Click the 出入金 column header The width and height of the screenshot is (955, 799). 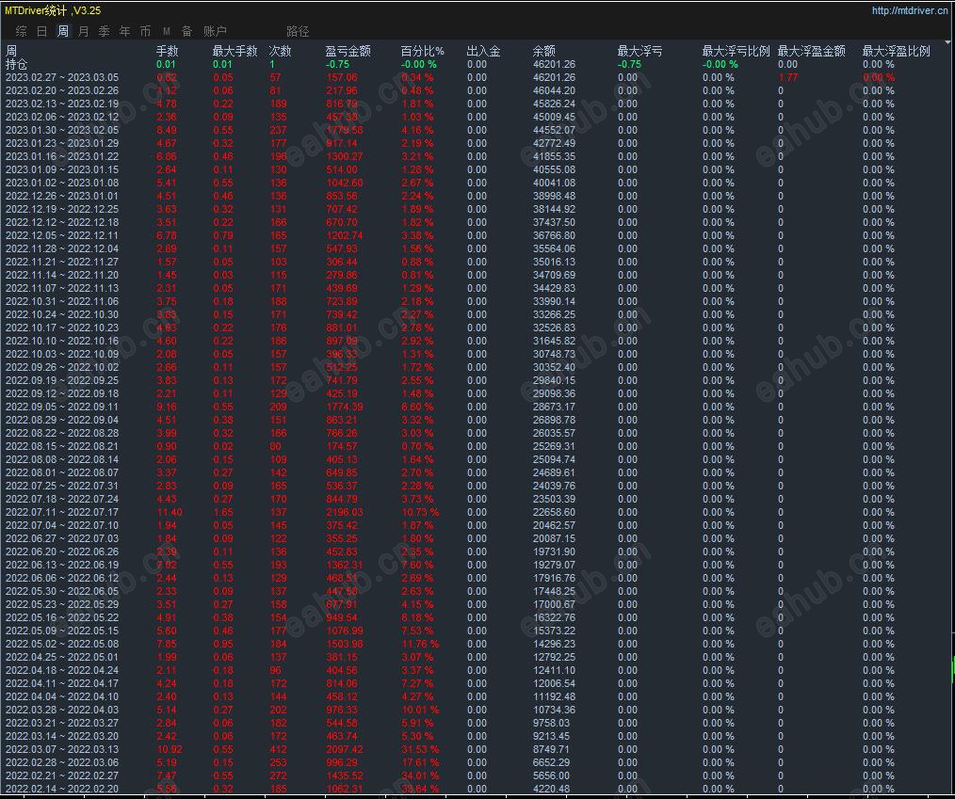[x=483, y=51]
